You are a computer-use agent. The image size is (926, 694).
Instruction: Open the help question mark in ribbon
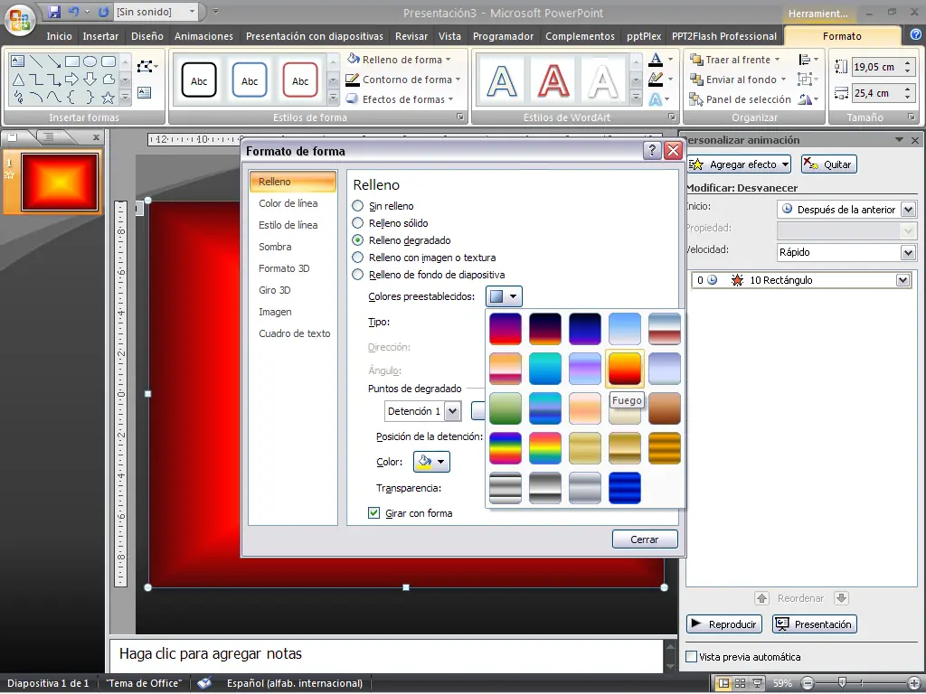pyautogui.click(x=915, y=35)
